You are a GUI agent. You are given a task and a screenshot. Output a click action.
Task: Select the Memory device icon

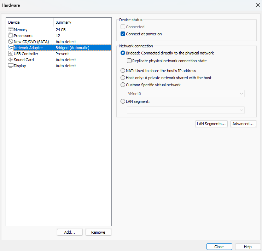point(11,30)
